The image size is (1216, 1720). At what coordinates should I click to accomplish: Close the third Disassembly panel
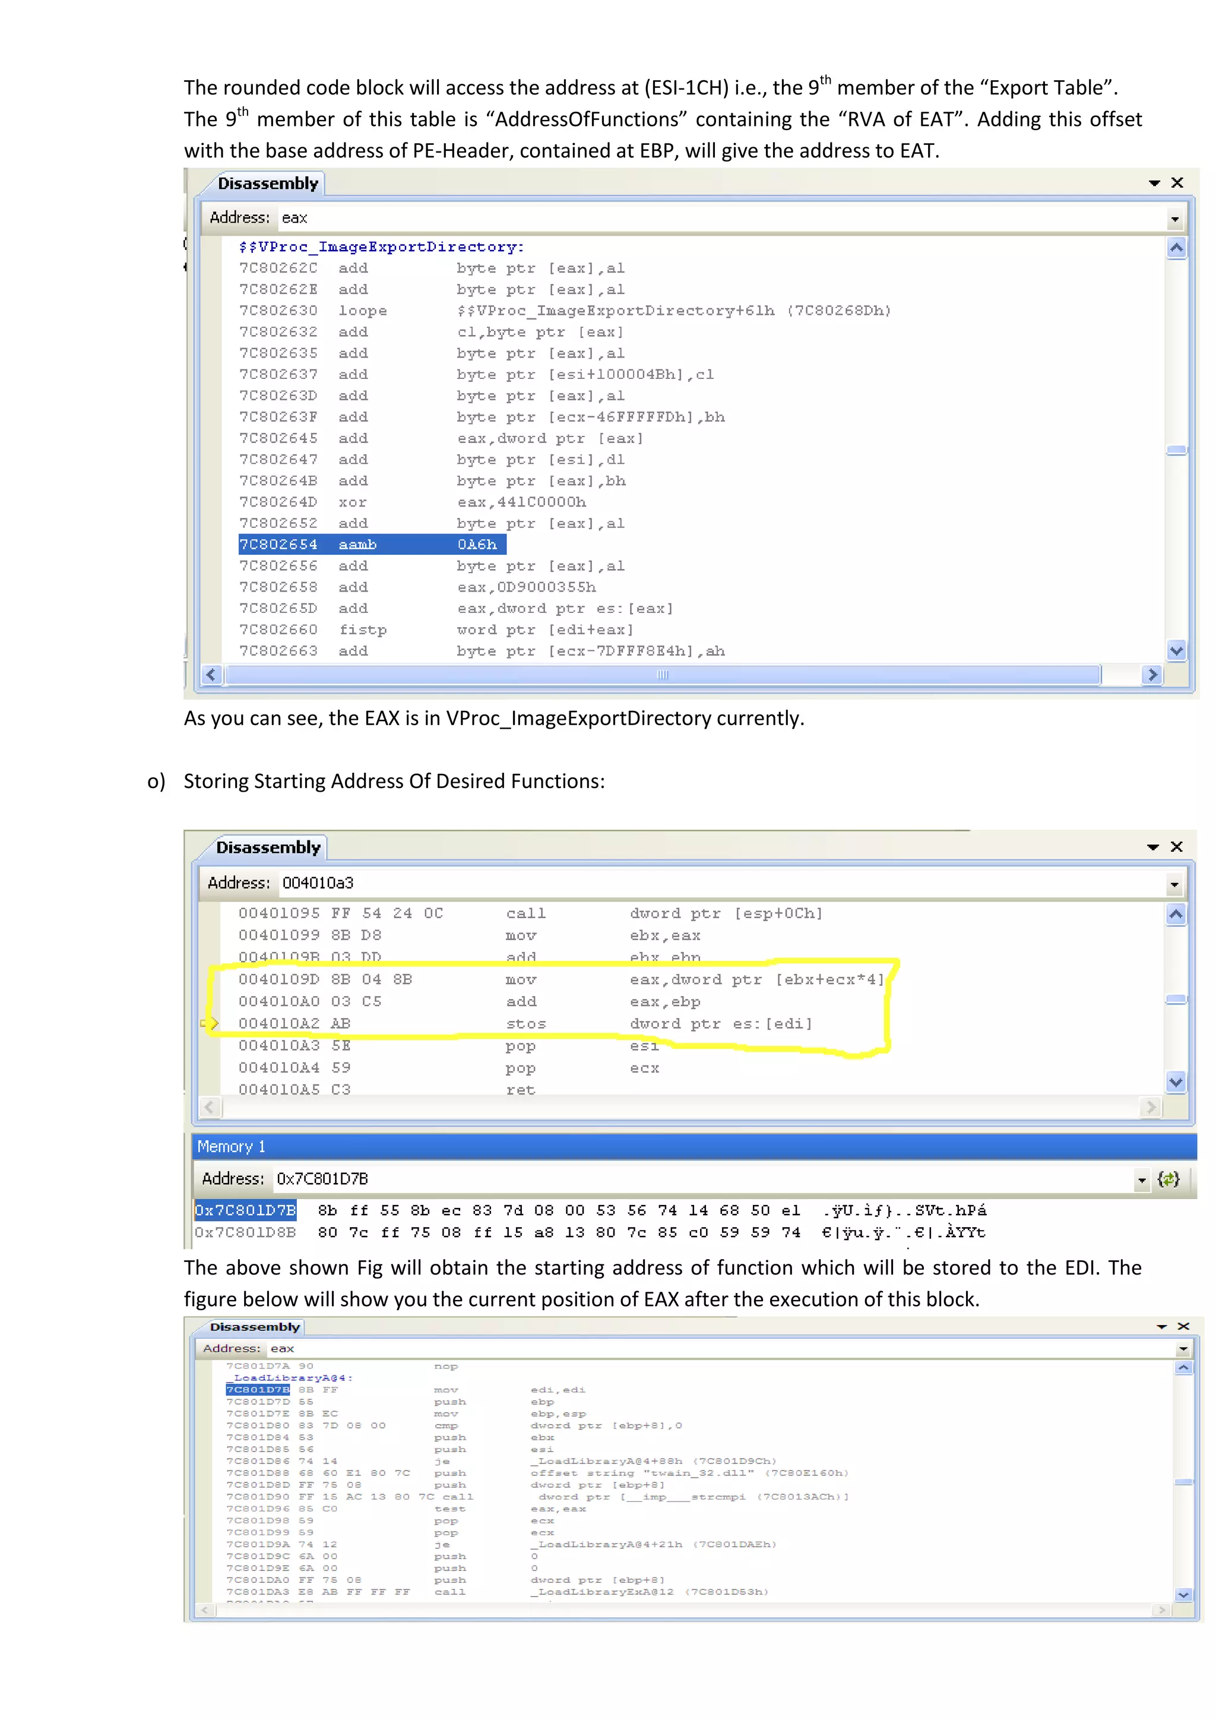(x=1183, y=1327)
